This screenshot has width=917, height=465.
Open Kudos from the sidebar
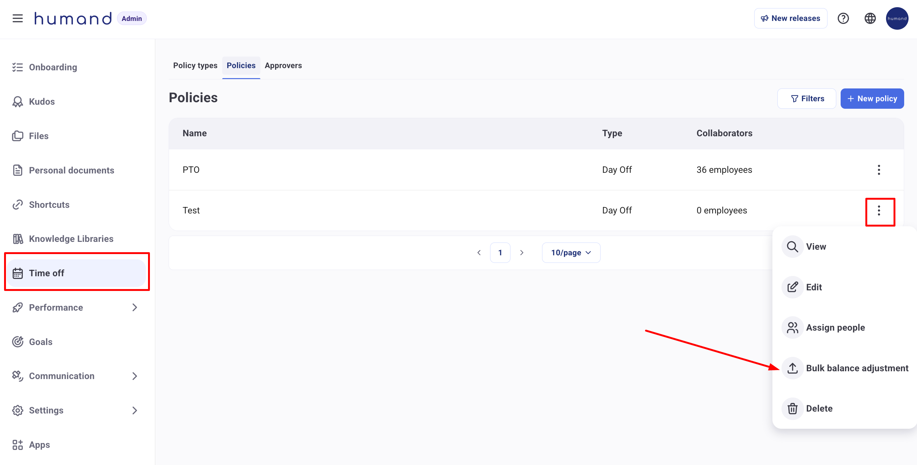pos(42,102)
